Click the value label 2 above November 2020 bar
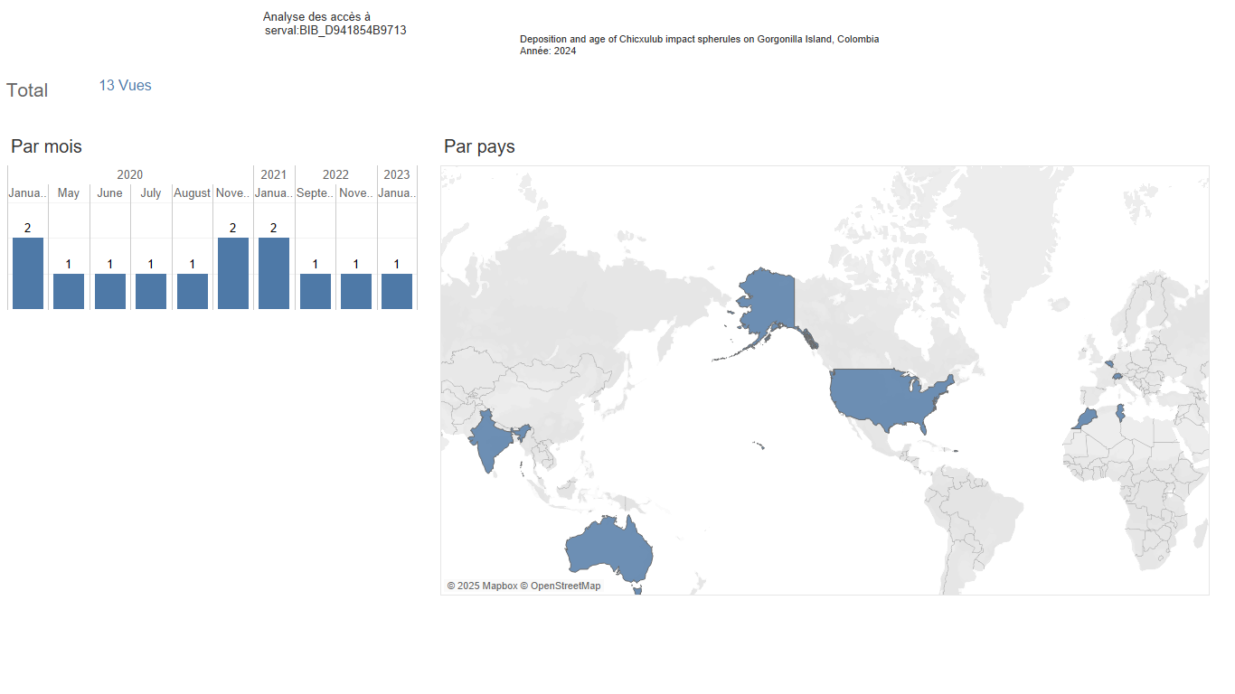 click(233, 228)
